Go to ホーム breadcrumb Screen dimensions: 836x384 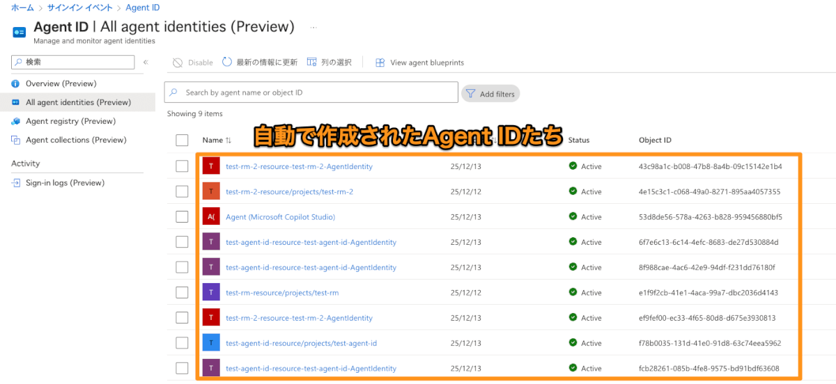pyautogui.click(x=22, y=8)
